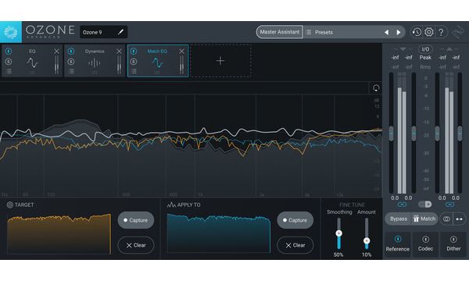Open the Reference panel
Viewport: 469px width, 281px height.
(x=398, y=244)
